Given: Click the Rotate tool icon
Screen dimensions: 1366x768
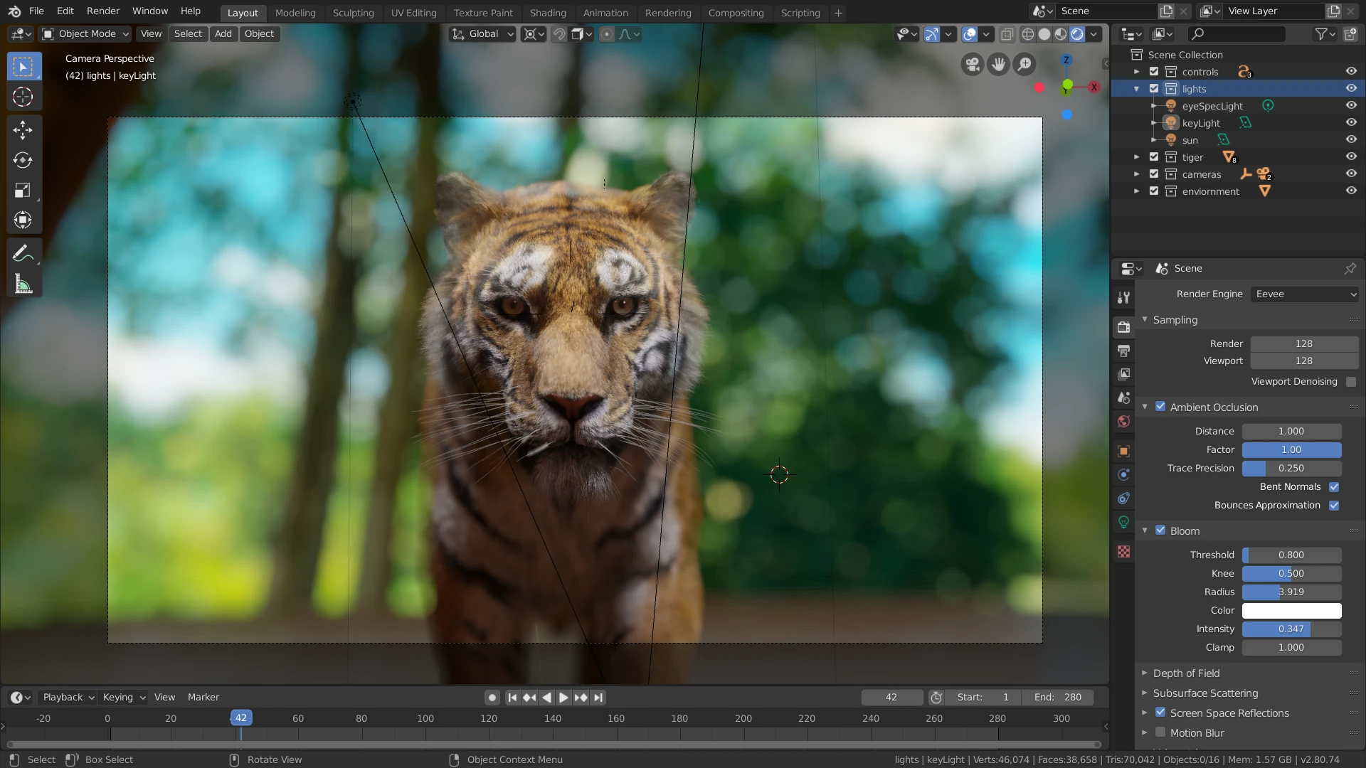Looking at the screenshot, I should pyautogui.click(x=23, y=159).
